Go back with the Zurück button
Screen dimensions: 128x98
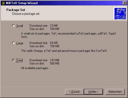pos(74,92)
